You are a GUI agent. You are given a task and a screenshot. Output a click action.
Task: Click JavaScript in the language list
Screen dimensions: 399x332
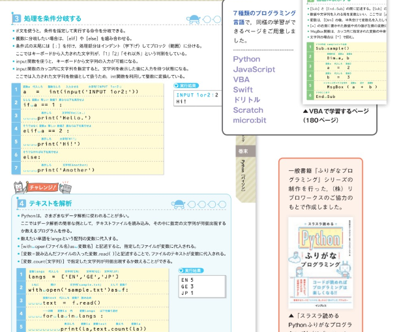pos(254,69)
